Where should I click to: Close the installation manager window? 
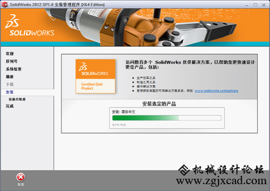[264, 5]
